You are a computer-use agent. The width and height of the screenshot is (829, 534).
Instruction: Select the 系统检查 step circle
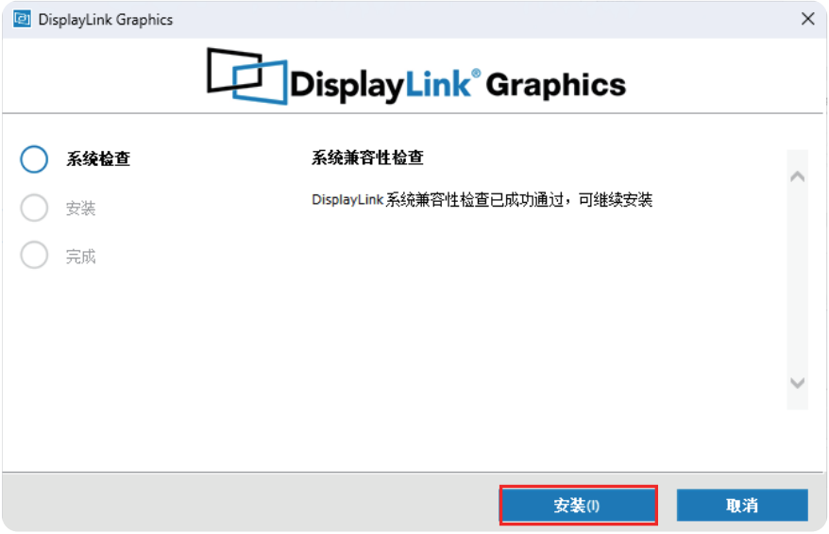[34, 159]
